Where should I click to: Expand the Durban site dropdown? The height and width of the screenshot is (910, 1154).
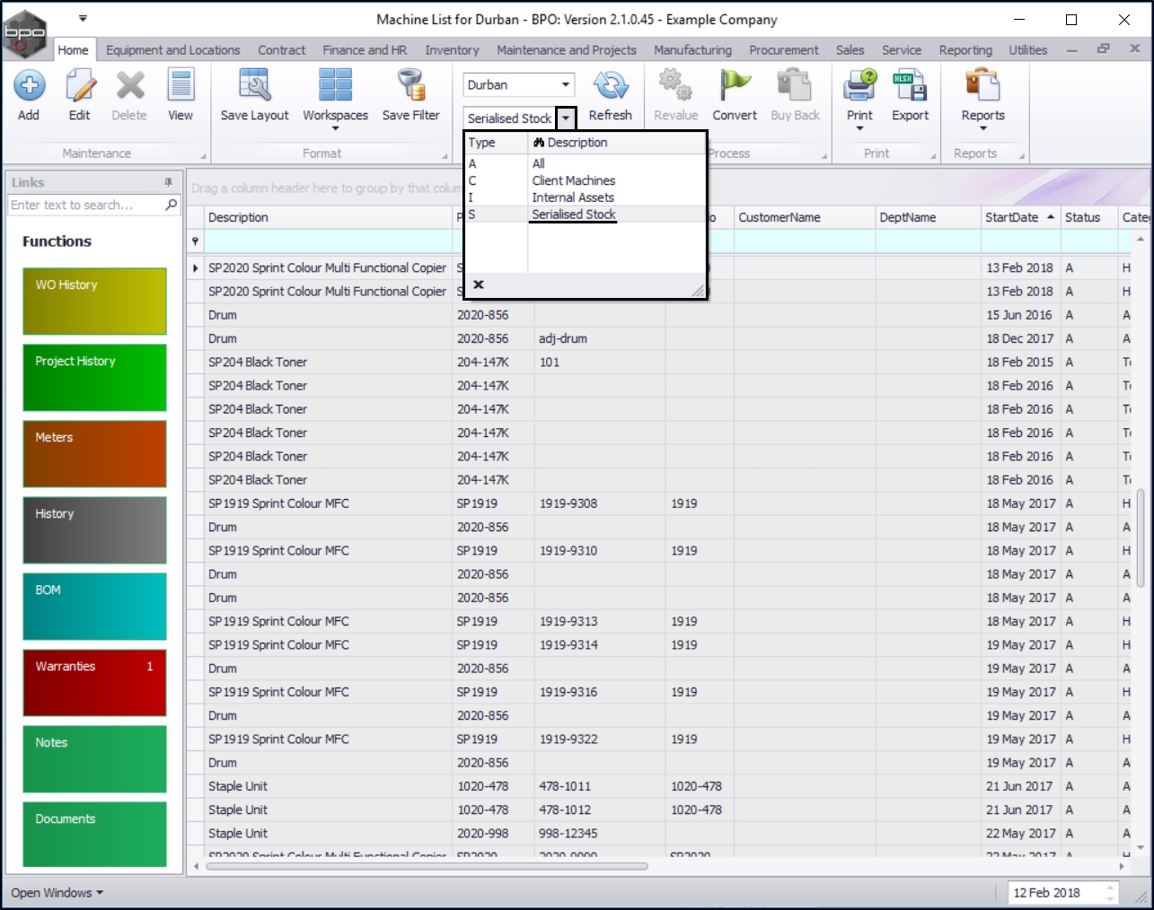click(566, 85)
